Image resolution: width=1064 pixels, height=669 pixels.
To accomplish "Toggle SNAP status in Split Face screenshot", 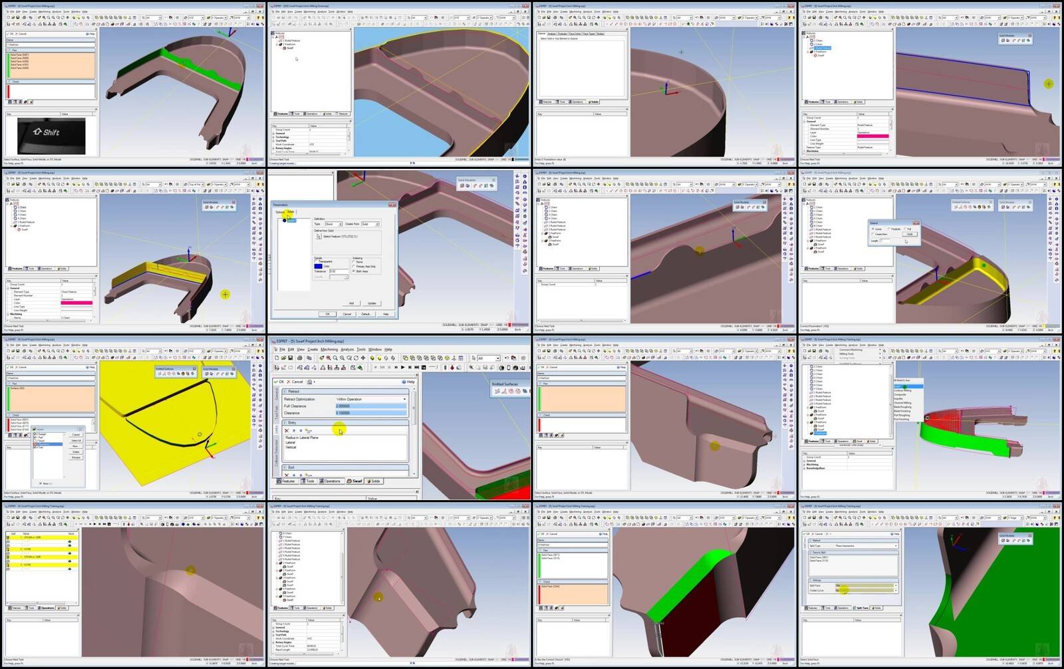I will pyautogui.click(x=1021, y=660).
